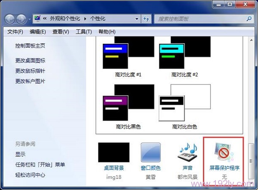The image size is (258, 190).
Task: Click the 都市风景 sound scheme name
Action: click(x=187, y=177)
